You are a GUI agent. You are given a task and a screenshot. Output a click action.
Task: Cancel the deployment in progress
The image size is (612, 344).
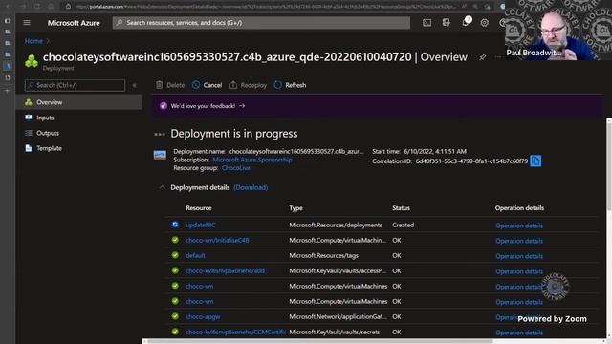[208, 85]
